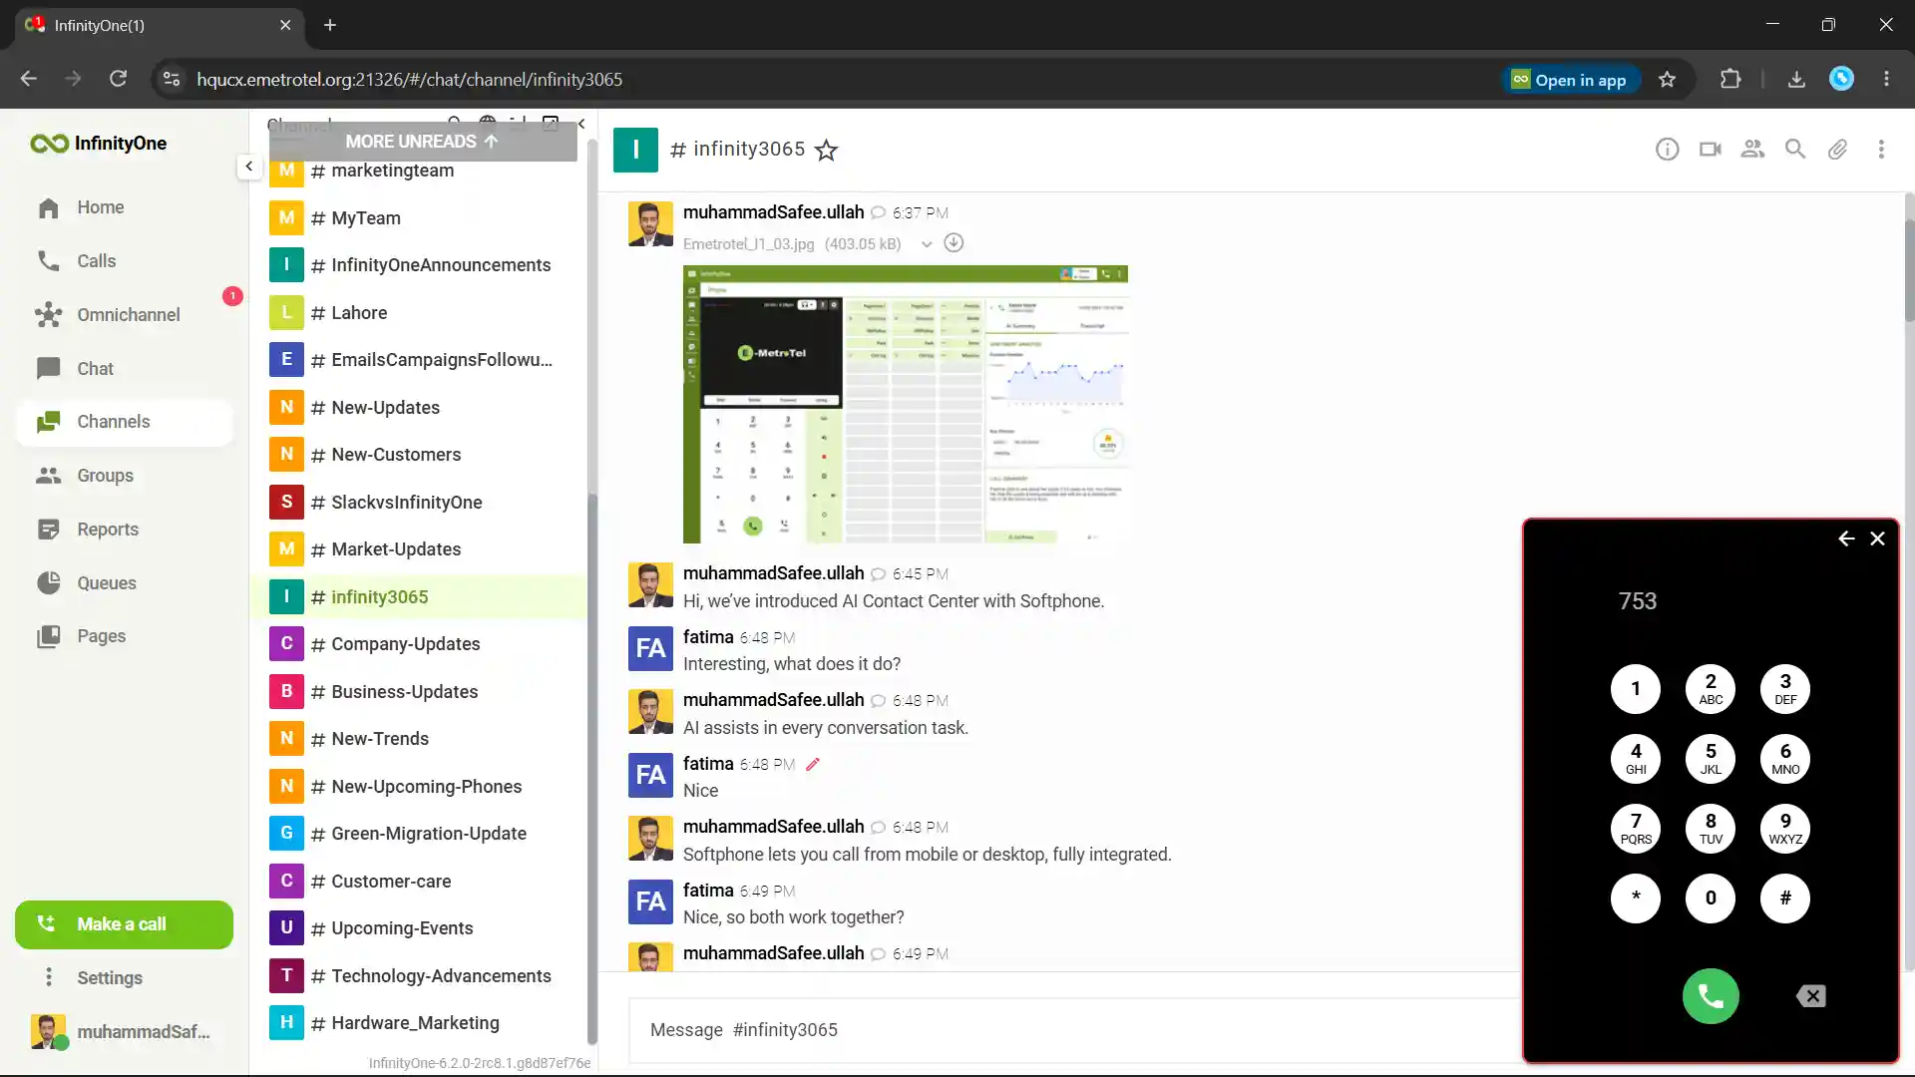Open Chrome three-dot menu
Screen dimensions: 1915x1077
[1886, 80]
